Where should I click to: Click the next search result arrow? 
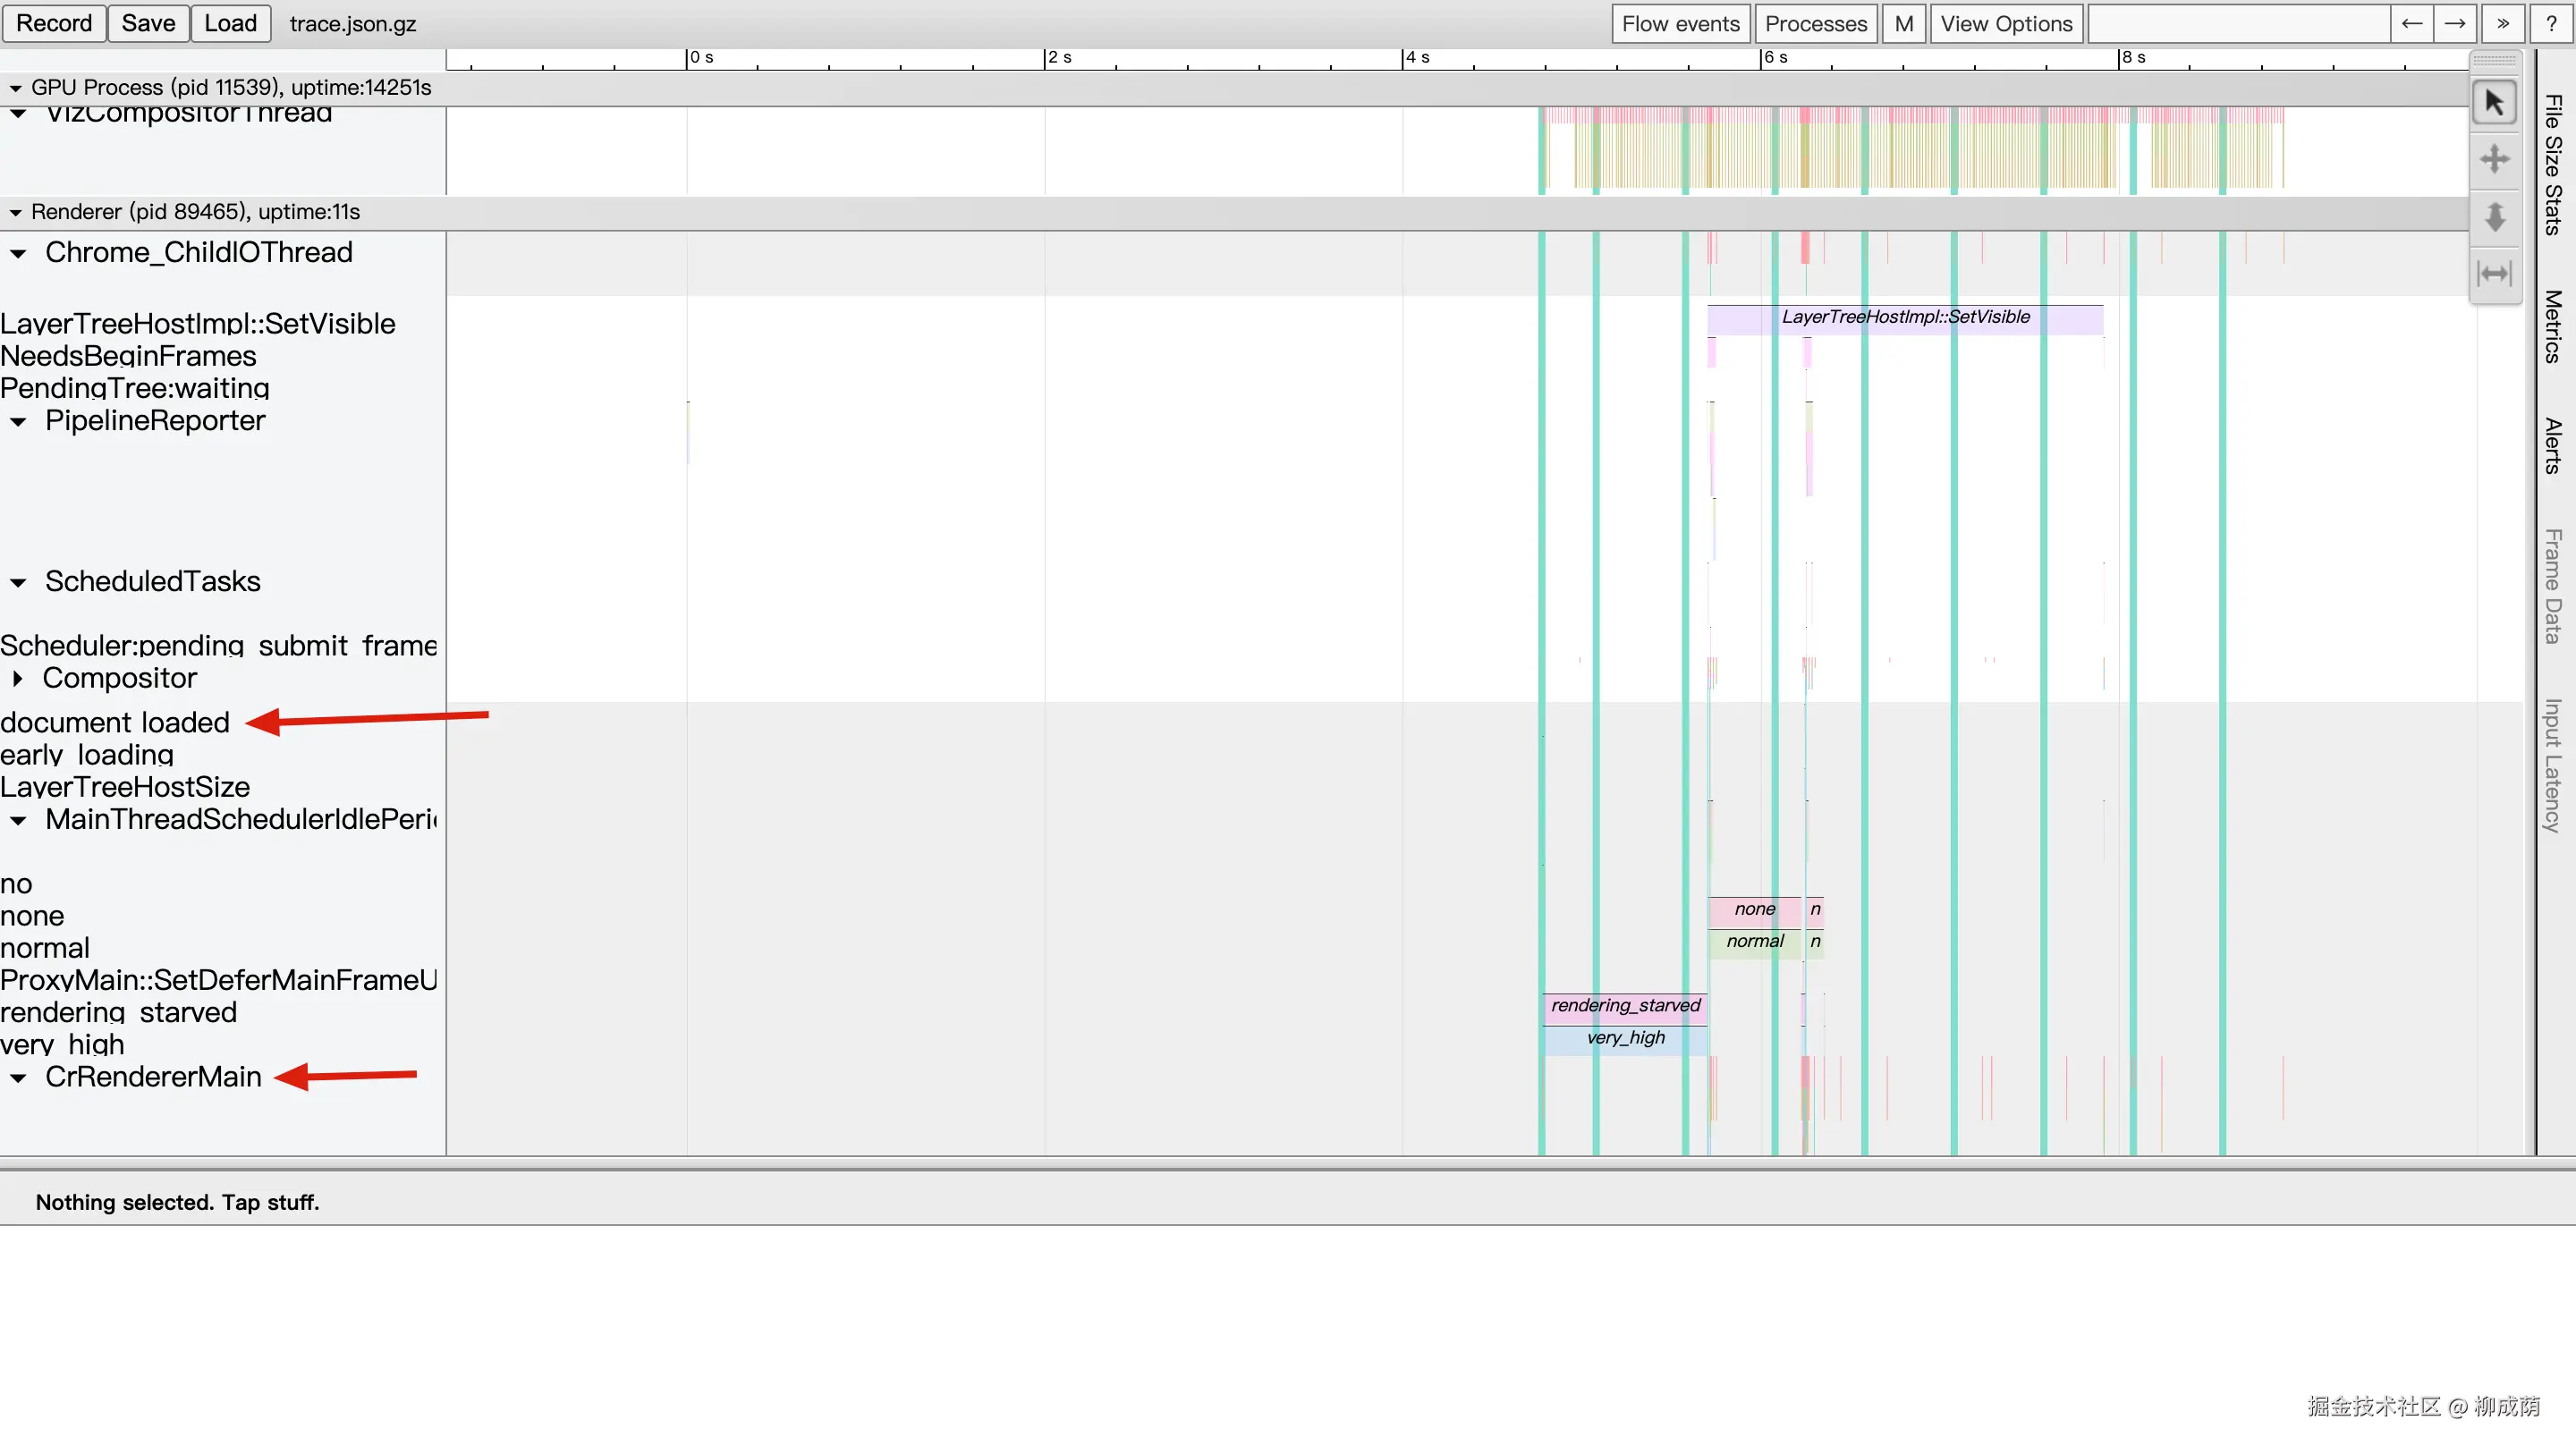(x=2454, y=24)
